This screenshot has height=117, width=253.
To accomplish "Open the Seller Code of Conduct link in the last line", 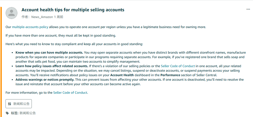I will tap(70, 92).
